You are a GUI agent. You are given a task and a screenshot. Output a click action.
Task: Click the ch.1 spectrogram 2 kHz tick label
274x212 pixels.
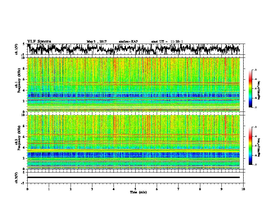click(24, 101)
